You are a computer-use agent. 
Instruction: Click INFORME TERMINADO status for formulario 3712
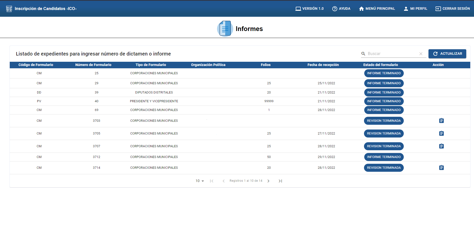(384, 157)
